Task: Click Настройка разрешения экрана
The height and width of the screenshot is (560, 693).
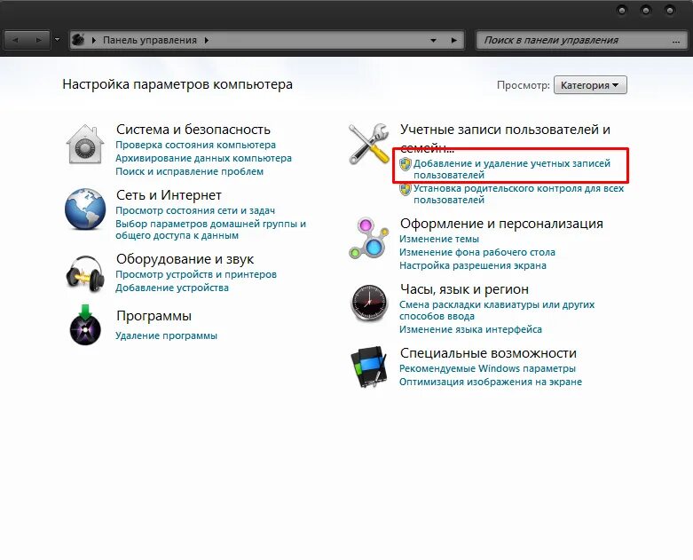Action: (x=472, y=265)
